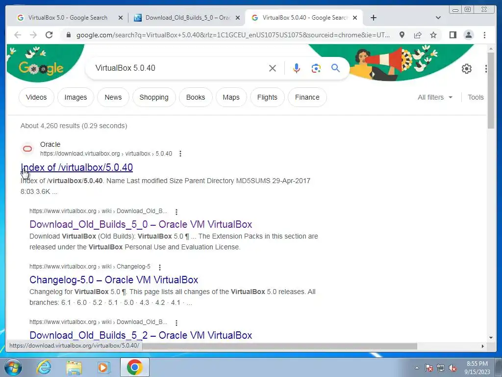This screenshot has height=377, width=502.
Task: Open options for Oracle 5.0.40 result
Action: (180, 154)
